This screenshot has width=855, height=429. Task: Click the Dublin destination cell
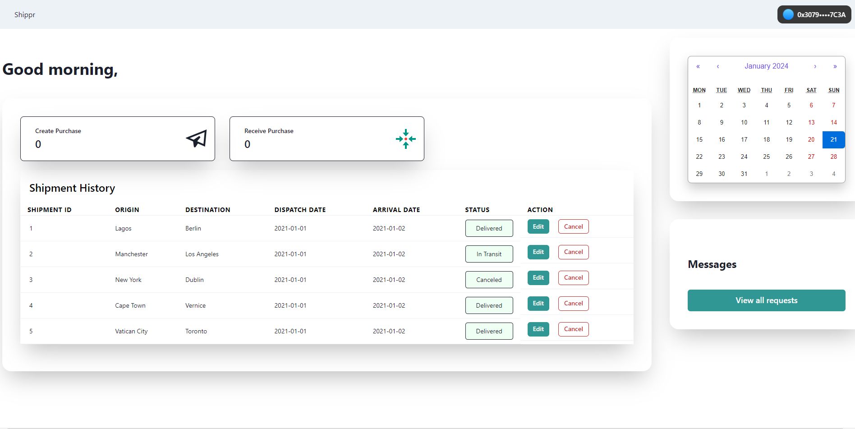coord(194,280)
